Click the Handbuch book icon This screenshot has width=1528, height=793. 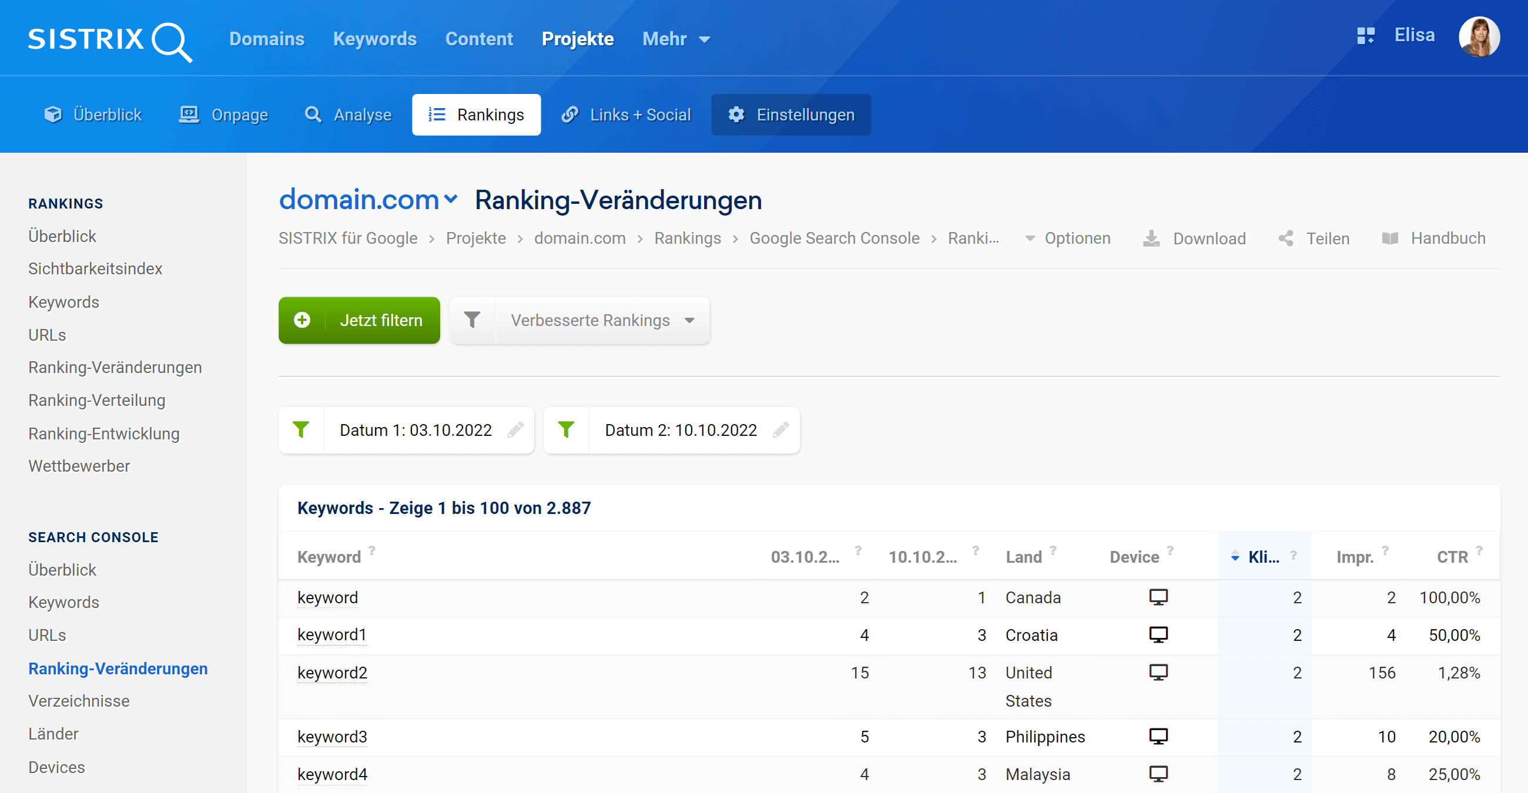pos(1389,238)
